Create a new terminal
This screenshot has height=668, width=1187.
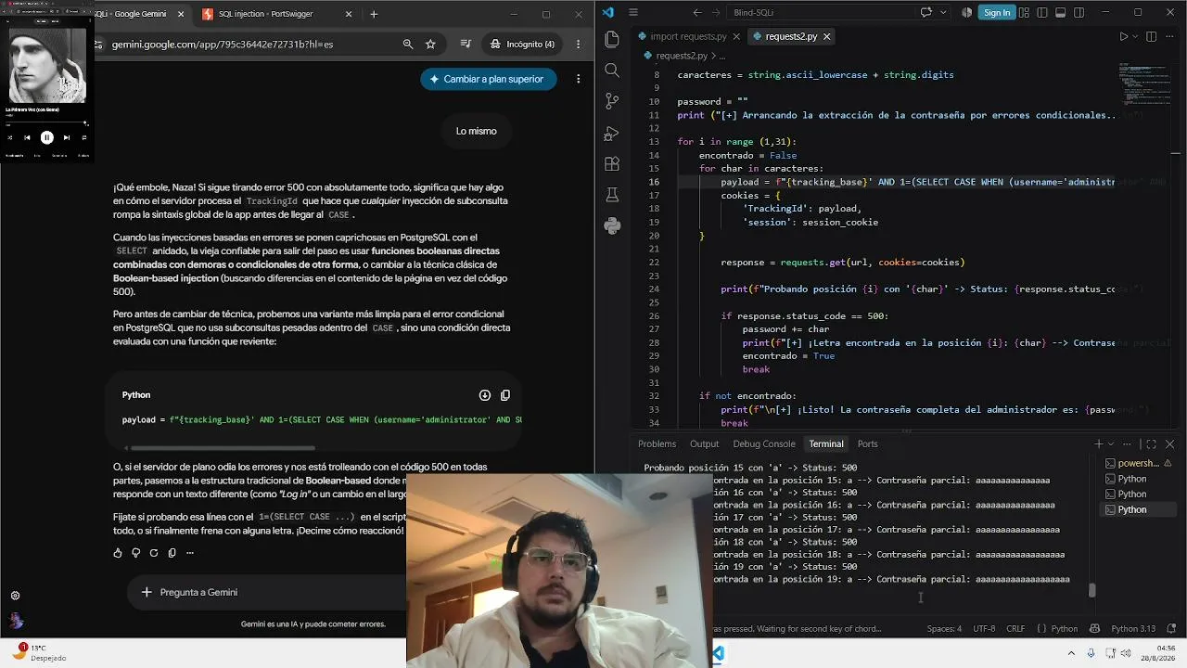point(1099,444)
